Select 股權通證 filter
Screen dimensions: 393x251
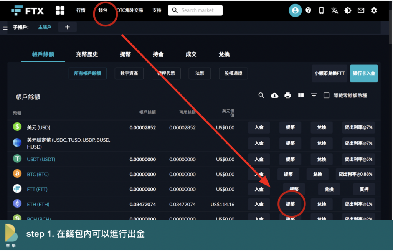(233, 73)
